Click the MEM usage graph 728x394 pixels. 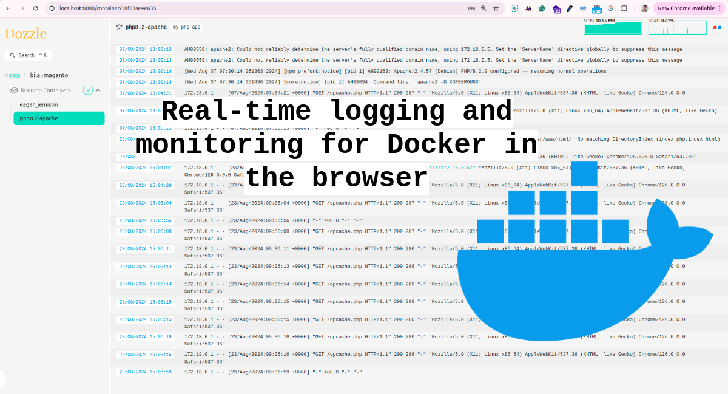coord(612,28)
